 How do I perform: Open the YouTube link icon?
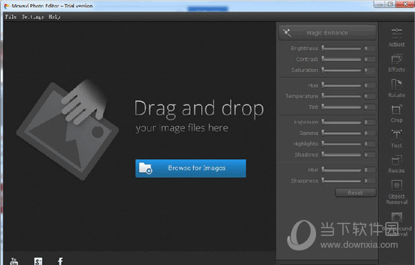14,261
